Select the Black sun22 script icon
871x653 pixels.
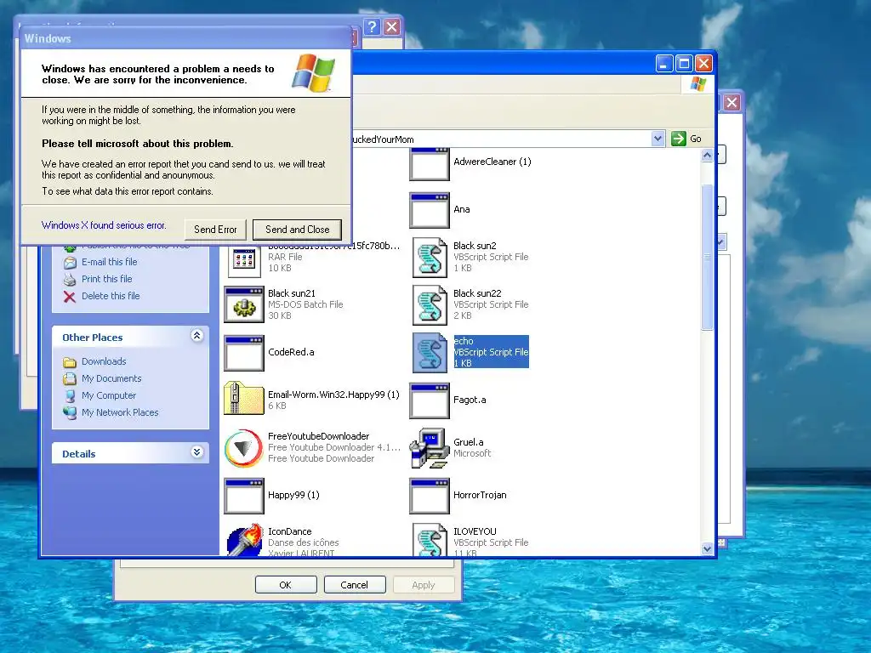430,305
